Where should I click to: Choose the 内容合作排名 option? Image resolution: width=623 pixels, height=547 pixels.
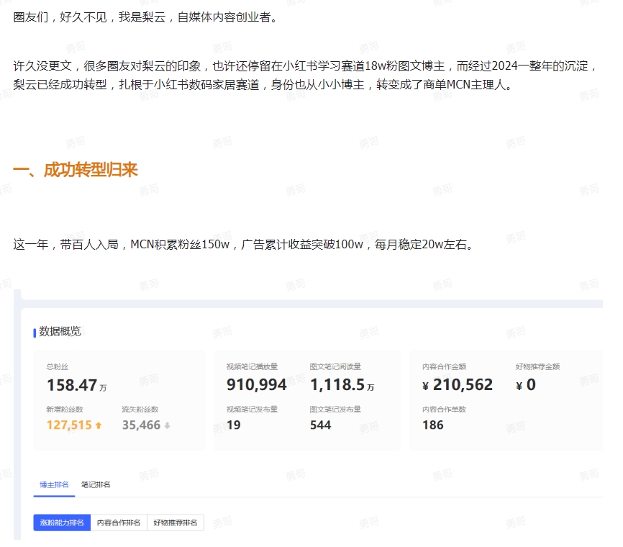[x=119, y=523]
